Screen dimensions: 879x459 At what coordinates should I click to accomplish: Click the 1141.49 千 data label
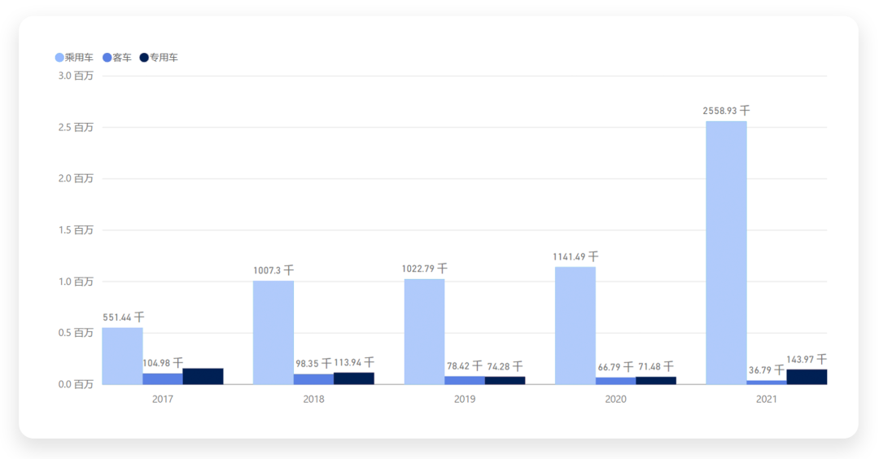tap(575, 256)
